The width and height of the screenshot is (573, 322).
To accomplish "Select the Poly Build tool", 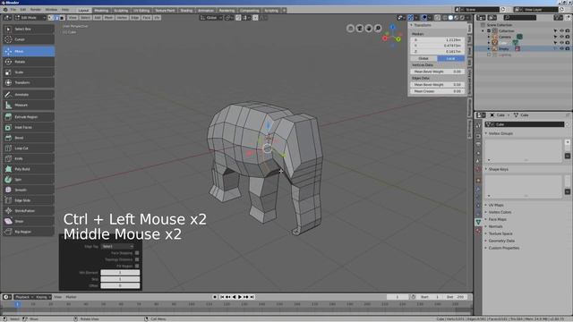I will [29, 169].
